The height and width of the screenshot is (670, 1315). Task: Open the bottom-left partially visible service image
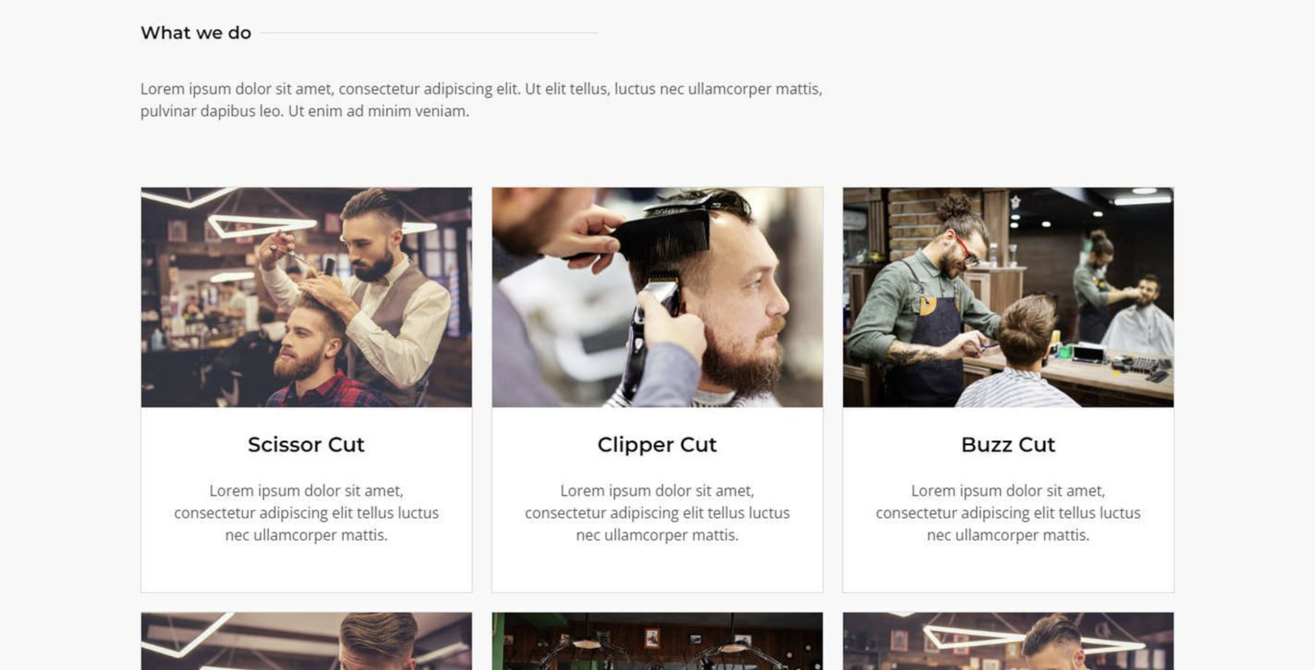coord(306,642)
